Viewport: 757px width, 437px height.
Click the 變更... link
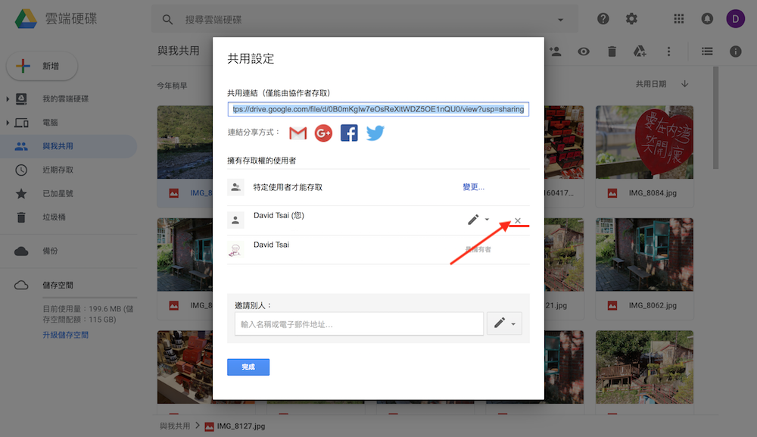473,187
